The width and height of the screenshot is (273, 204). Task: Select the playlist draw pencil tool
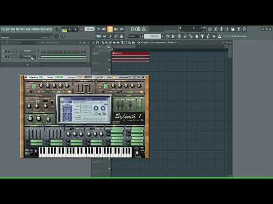[x=103, y=42]
